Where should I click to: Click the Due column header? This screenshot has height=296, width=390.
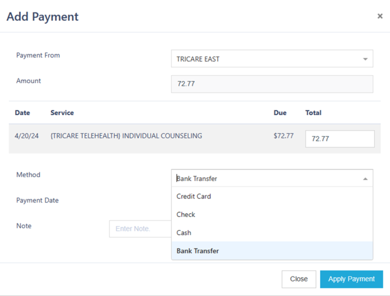pos(280,113)
